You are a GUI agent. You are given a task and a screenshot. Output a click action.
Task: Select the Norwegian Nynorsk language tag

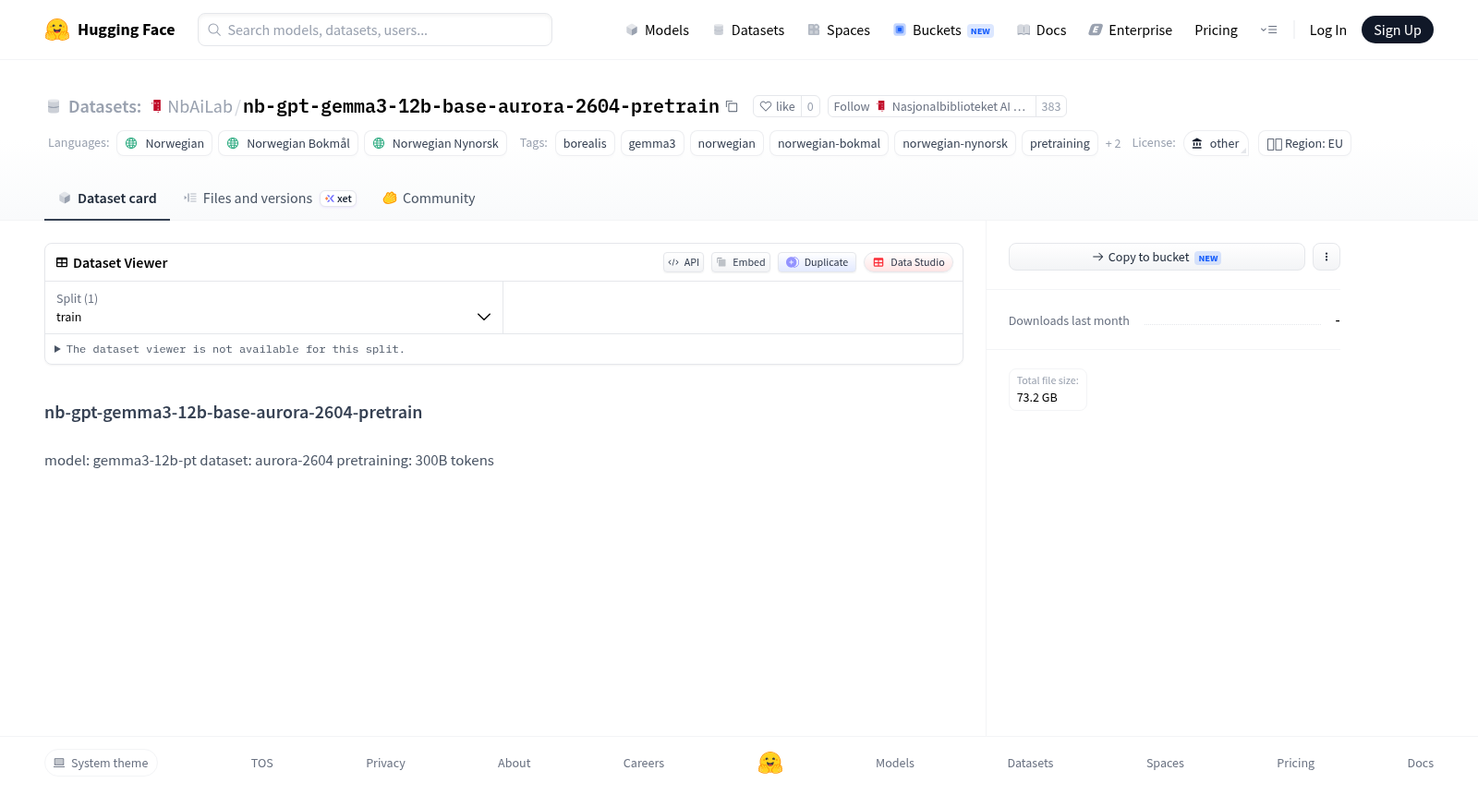[x=435, y=143]
